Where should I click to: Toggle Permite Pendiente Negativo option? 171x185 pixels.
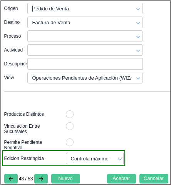pyautogui.click(x=70, y=142)
